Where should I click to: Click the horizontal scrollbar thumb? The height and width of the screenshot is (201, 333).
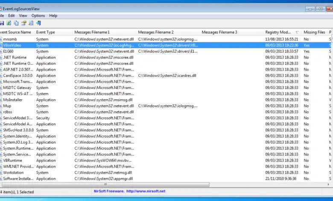click(x=105, y=184)
